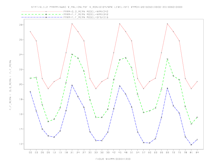
Task: Click y-axis tick label 24
Action: point(21,55)
